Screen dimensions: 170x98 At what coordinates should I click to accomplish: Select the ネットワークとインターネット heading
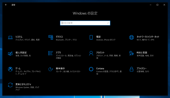(148, 37)
